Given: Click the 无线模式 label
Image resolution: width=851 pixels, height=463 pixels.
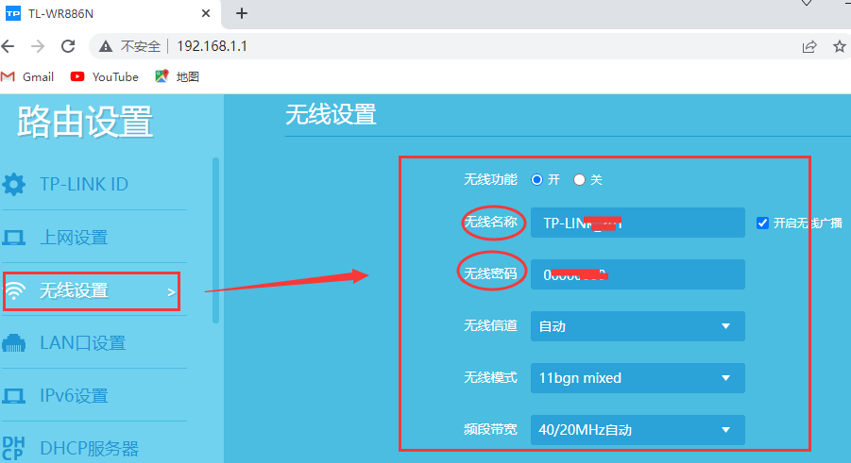Looking at the screenshot, I should pyautogui.click(x=490, y=377).
